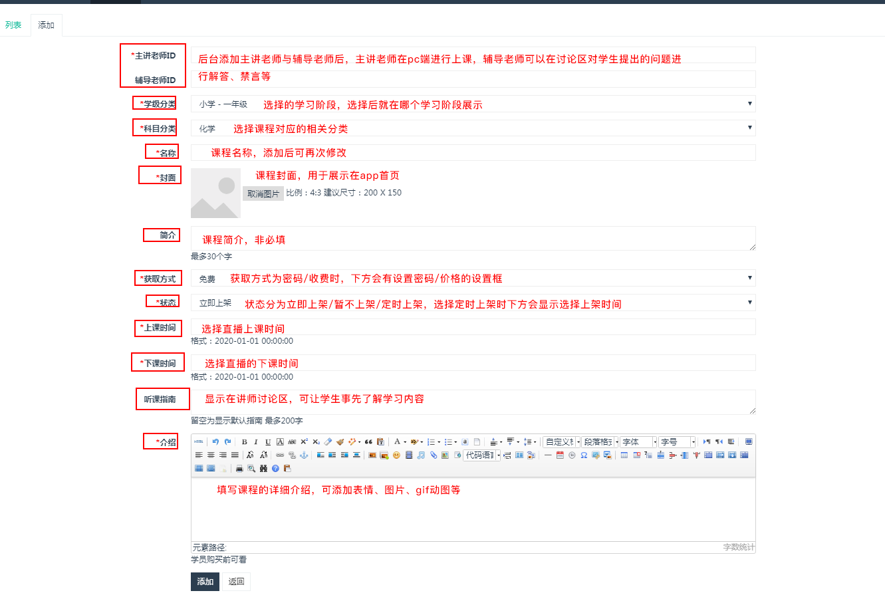The height and width of the screenshot is (609, 885).
Task: Open the 字号 font size dropdown
Action: coord(678,441)
